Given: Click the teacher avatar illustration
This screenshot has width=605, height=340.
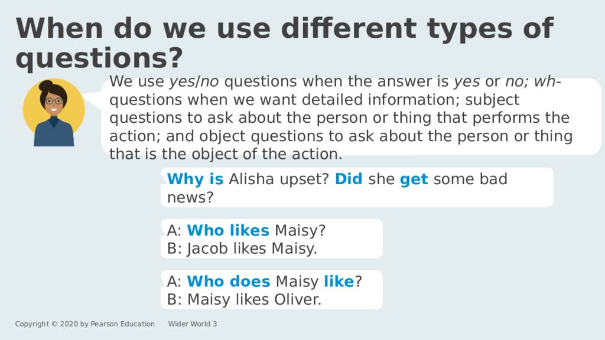Looking at the screenshot, I should (x=54, y=113).
